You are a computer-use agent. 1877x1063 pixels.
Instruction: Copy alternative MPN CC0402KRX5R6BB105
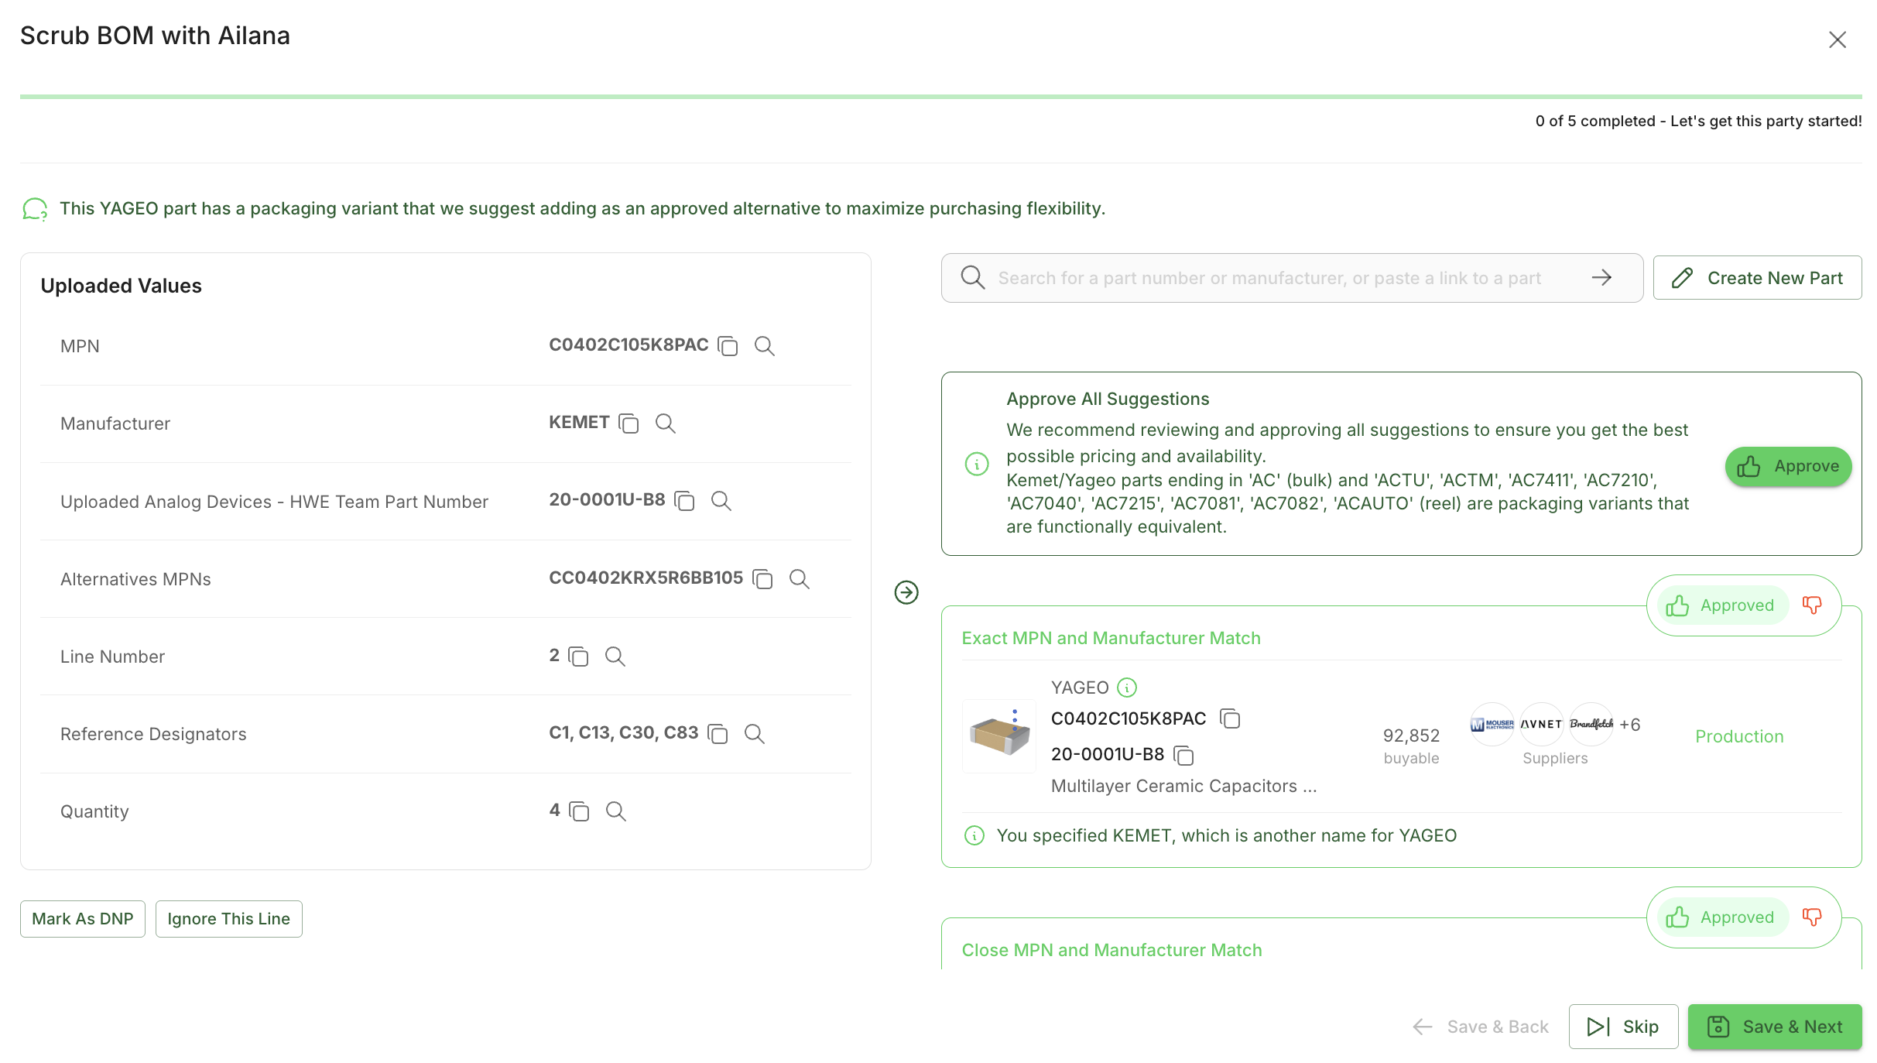(x=762, y=579)
